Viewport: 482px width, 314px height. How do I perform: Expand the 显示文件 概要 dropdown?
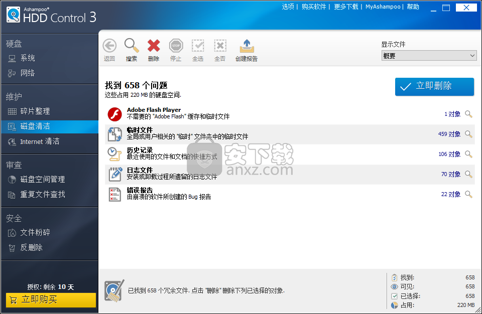pos(429,56)
